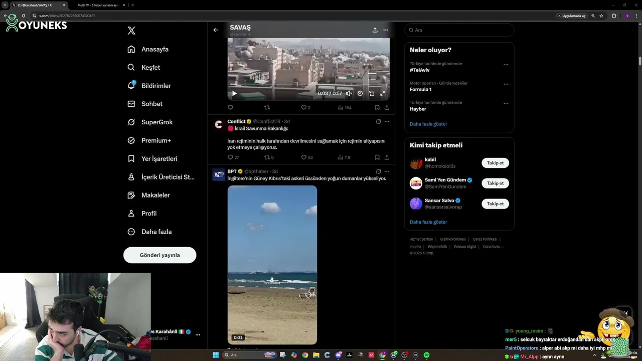View Conflict post's 7 B views
Image resolution: width=642 pixels, height=361 pixels.
(344, 157)
